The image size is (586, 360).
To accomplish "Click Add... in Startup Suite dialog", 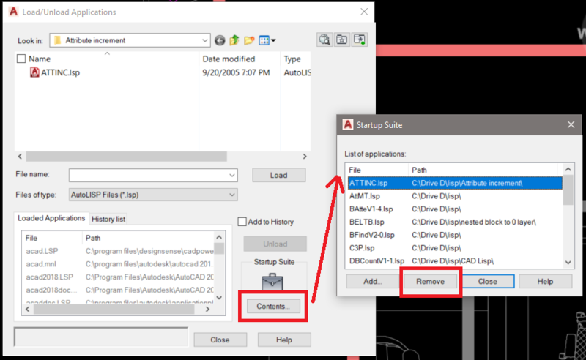I will click(373, 281).
